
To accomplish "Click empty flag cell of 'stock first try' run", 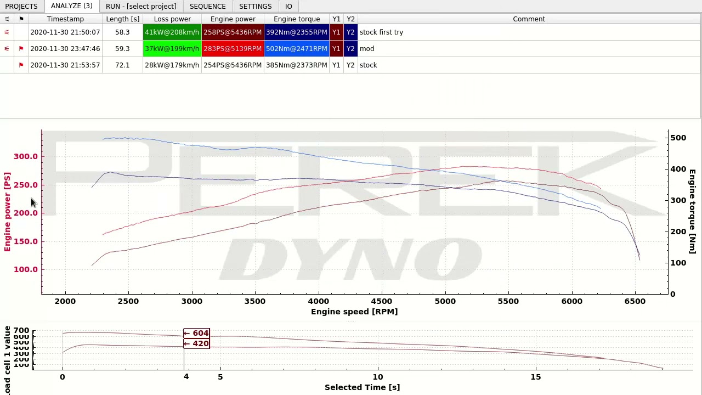I will 21,32.
